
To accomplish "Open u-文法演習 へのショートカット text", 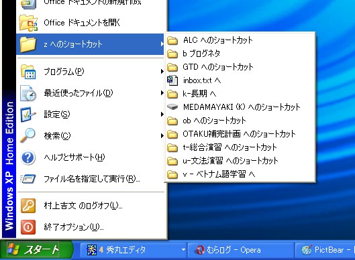I will 230,161.
